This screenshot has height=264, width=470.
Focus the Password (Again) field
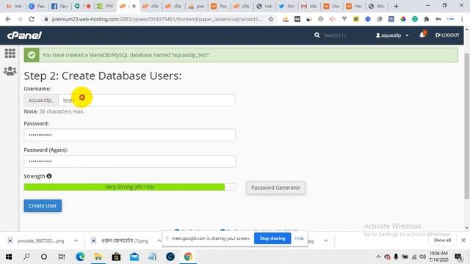tap(129, 161)
